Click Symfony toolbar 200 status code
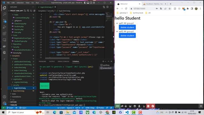 (x=117, y=106)
